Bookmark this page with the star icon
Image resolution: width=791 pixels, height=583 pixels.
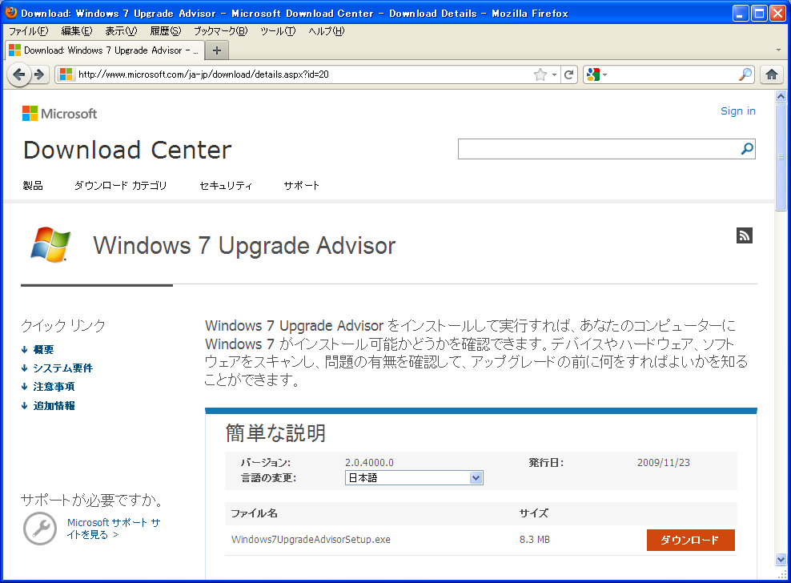(x=540, y=74)
